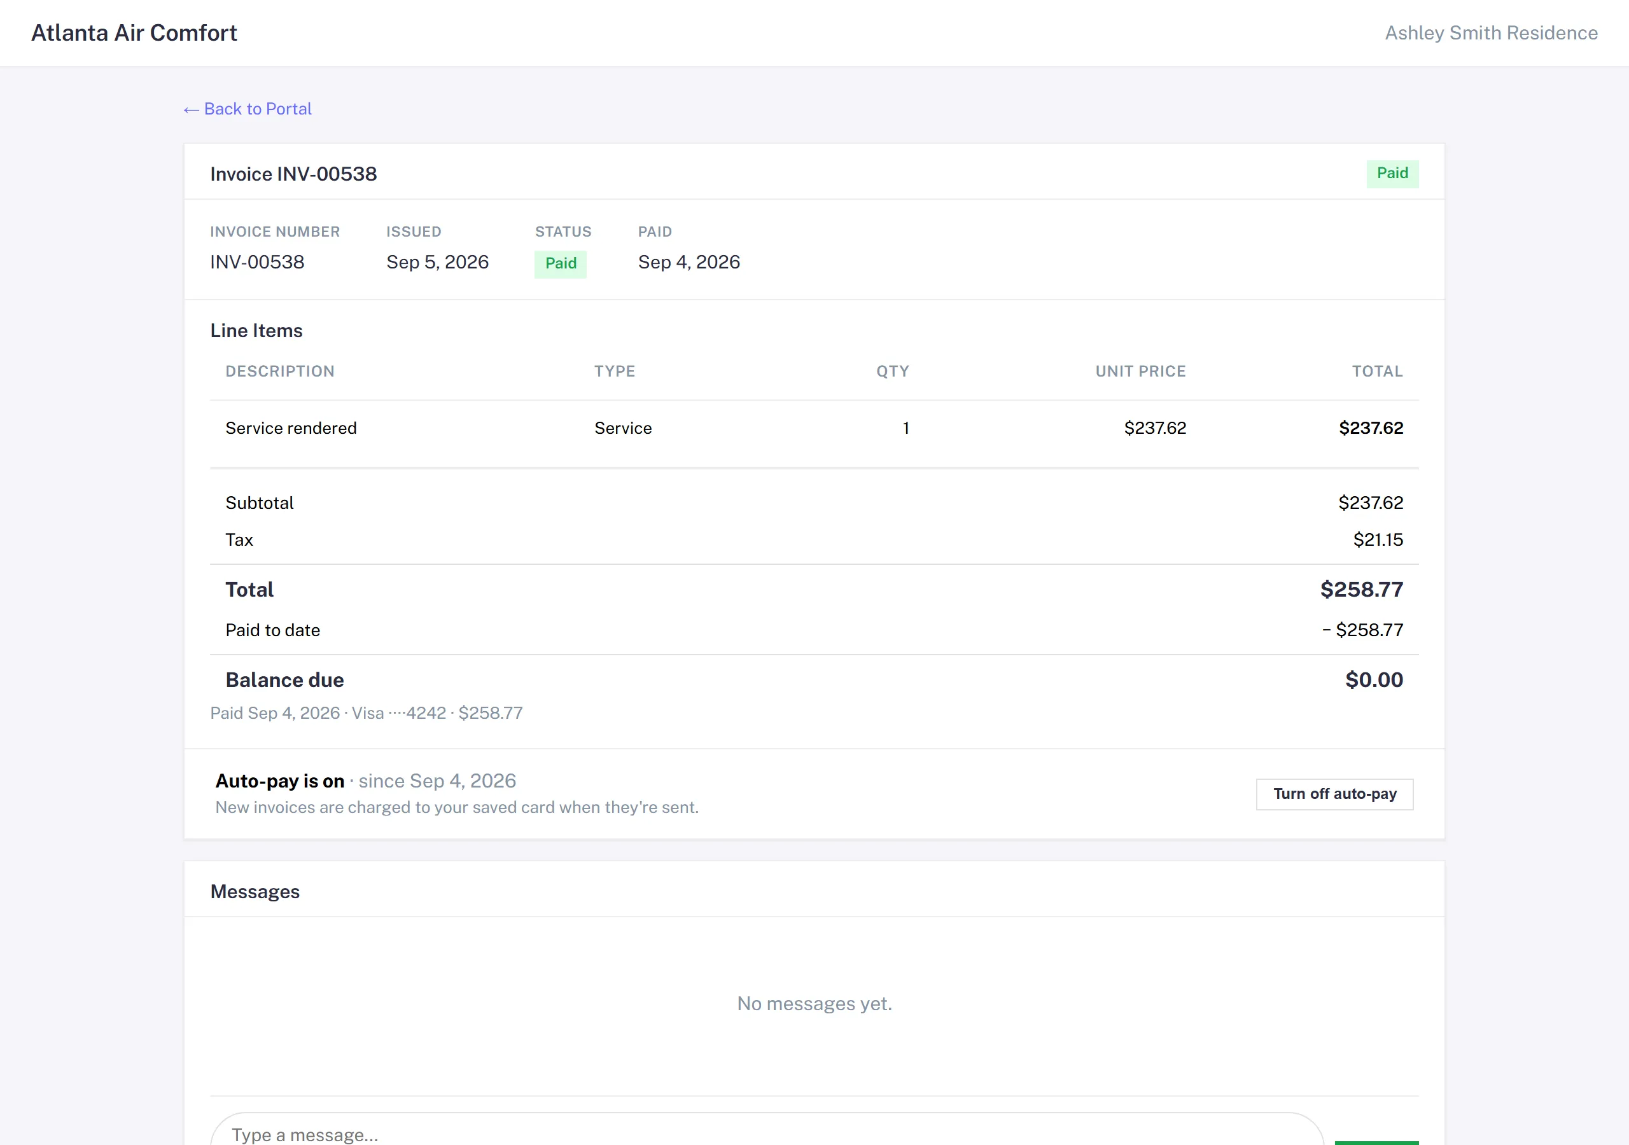Click the balance due amount $0.00
This screenshot has width=1629, height=1145.
[x=1374, y=679]
